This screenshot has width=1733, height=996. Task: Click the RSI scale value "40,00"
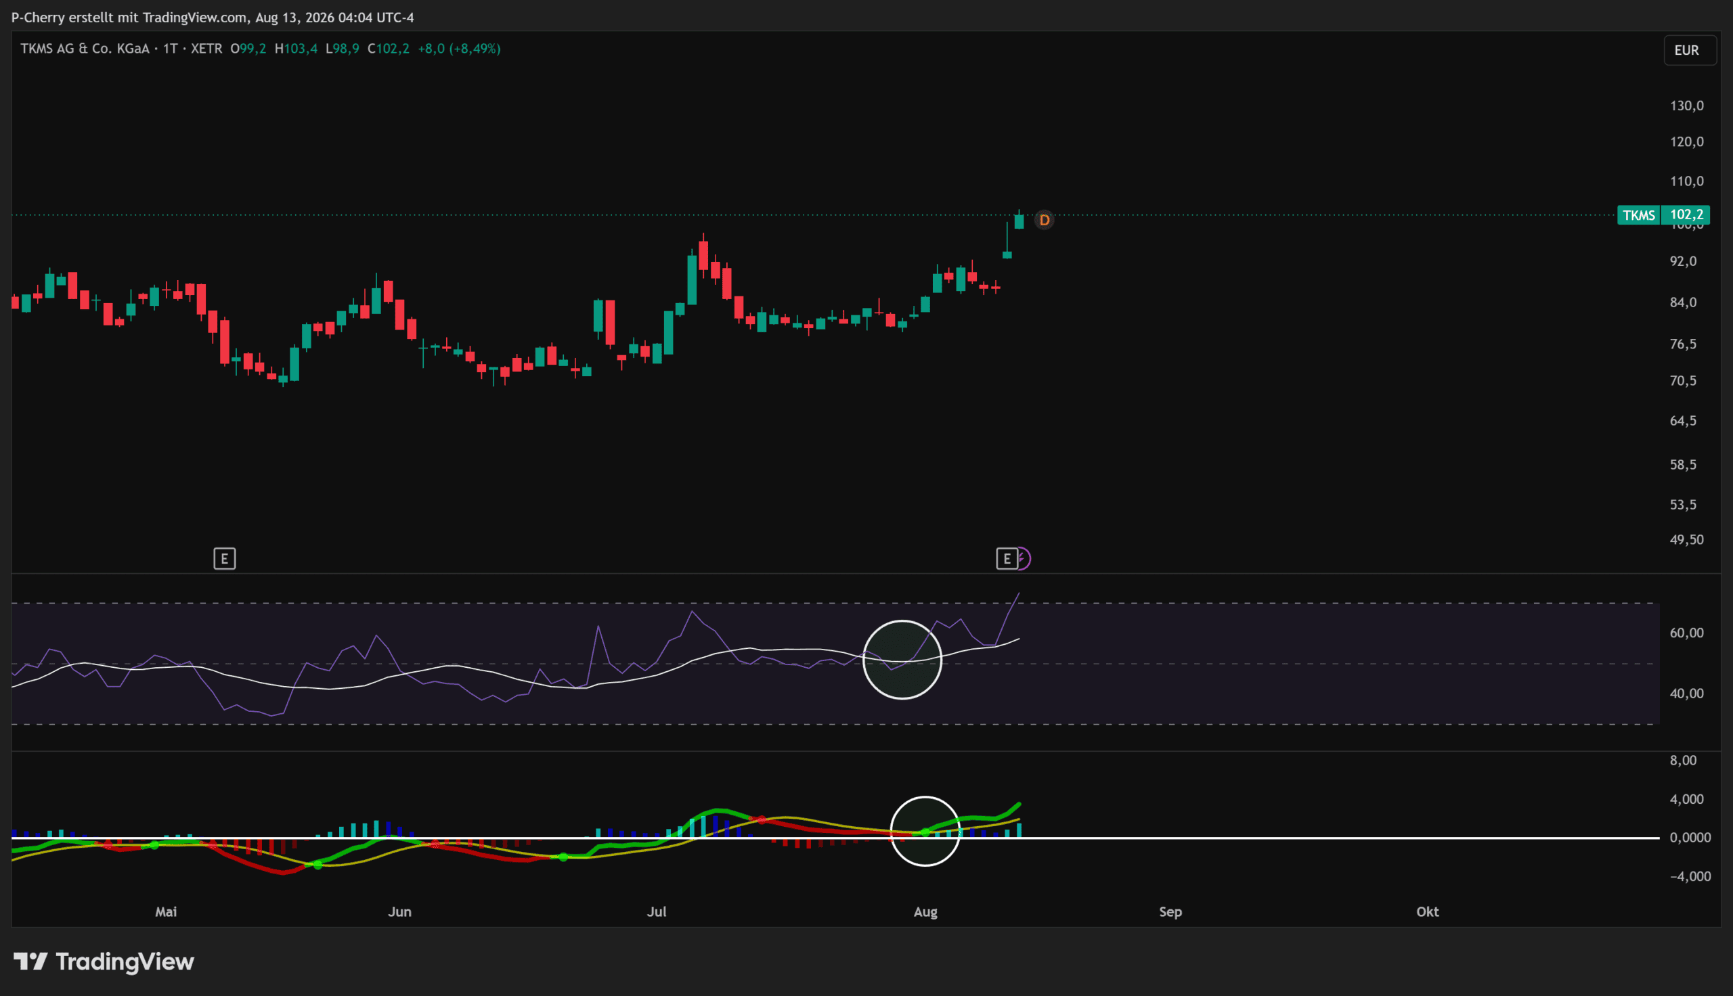point(1687,694)
